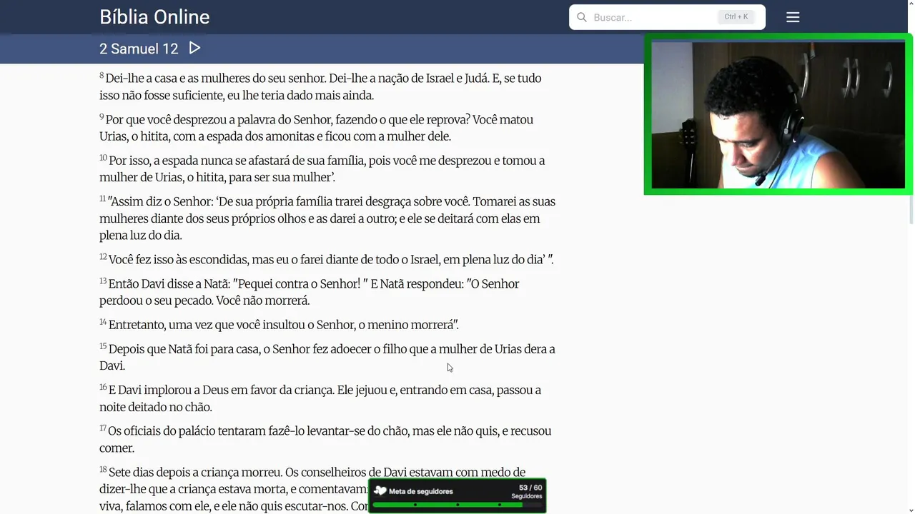Select verse number 17
Image resolution: width=915 pixels, height=514 pixels.
point(103,428)
